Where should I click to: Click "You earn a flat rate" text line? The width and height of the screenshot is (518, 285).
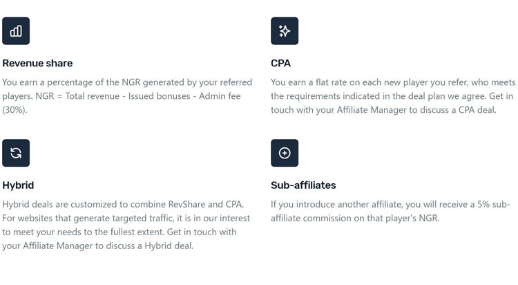click(393, 82)
